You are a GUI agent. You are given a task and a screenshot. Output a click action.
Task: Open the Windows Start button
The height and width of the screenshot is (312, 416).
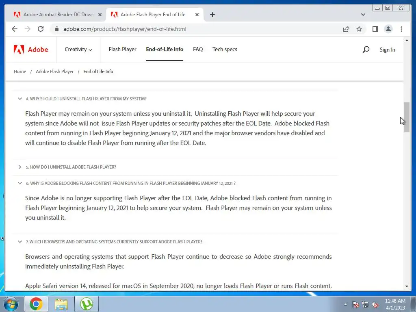coord(11,304)
